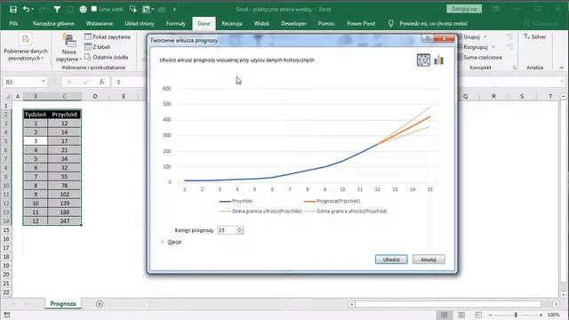
Task: Click the Touch/Mouse mode icon in quick access
Action: 132,9
